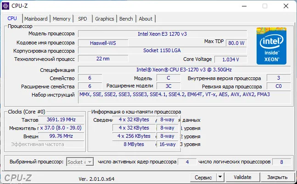This screenshot has height=184, width=297.
Task: Select the CPU tab
Action: click(12, 18)
